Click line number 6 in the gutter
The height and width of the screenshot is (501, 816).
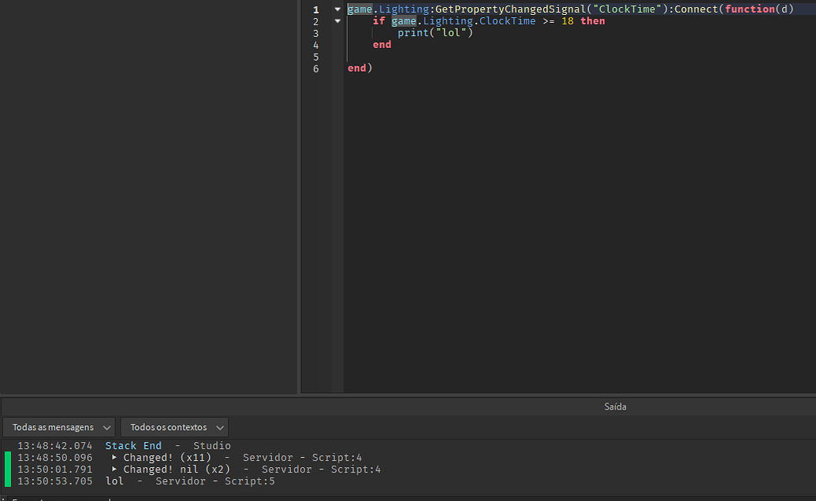[x=316, y=68]
